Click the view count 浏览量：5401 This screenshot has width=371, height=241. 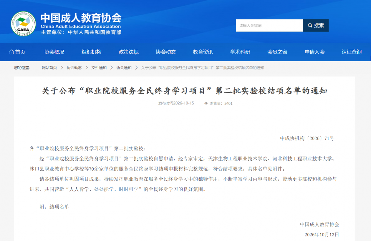(221, 104)
